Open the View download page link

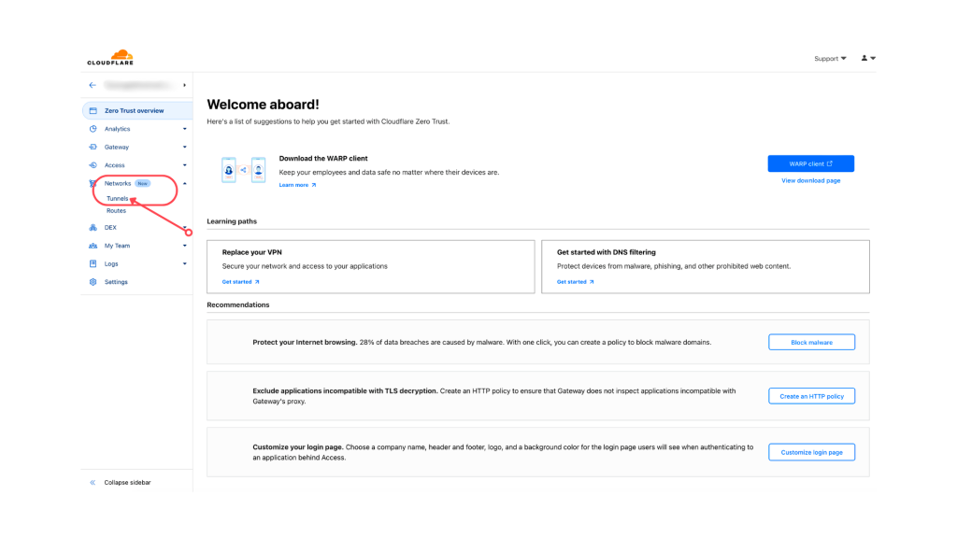click(x=810, y=180)
